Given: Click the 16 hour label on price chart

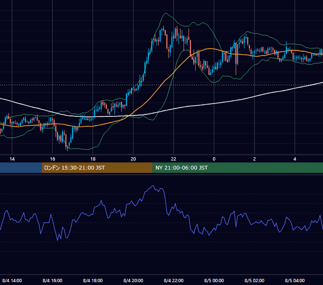Looking at the screenshot, I should pyautogui.click(x=53, y=159).
